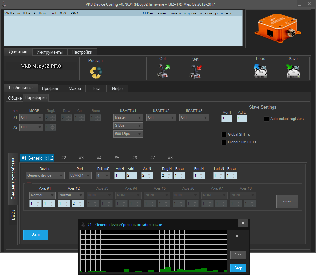Click the Load hard drive icon
The image size is (316, 275).
[261, 71]
